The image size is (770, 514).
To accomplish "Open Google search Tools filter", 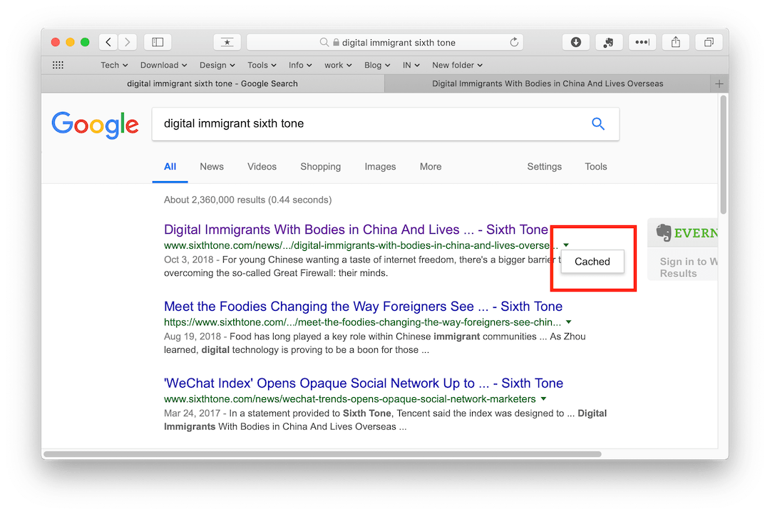I will [x=595, y=167].
